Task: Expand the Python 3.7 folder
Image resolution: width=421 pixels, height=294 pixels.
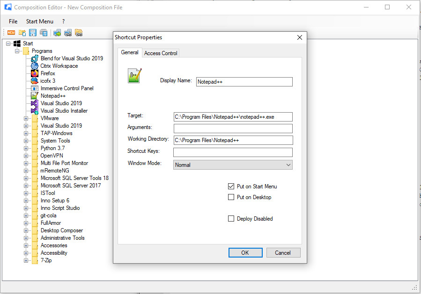Action: [x=26, y=148]
